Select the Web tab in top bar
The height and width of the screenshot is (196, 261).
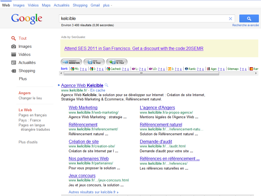point(6,5)
